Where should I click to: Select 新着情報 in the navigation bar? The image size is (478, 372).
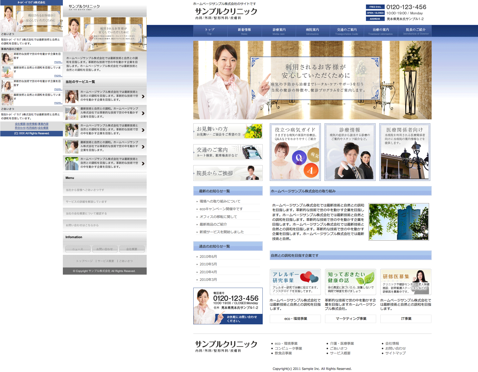click(244, 31)
